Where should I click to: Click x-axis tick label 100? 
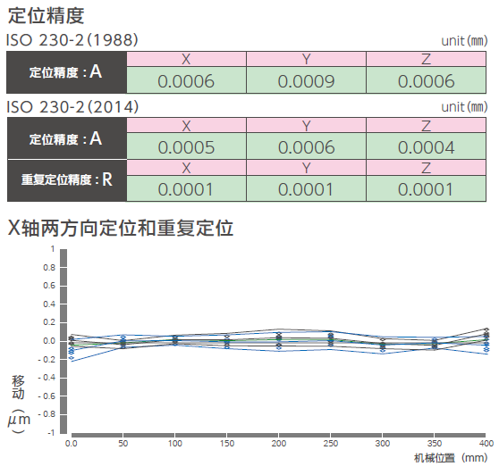[175, 444]
